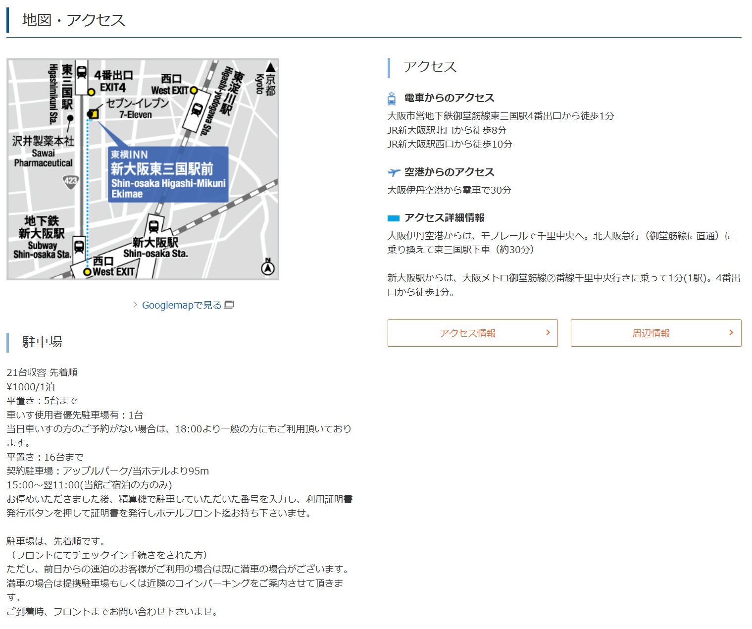Click the chevron arrow on アクセス情報 button
This screenshot has width=752, height=629.
pos(548,332)
